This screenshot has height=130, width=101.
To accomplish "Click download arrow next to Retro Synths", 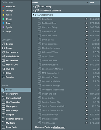I will point(87,98).
